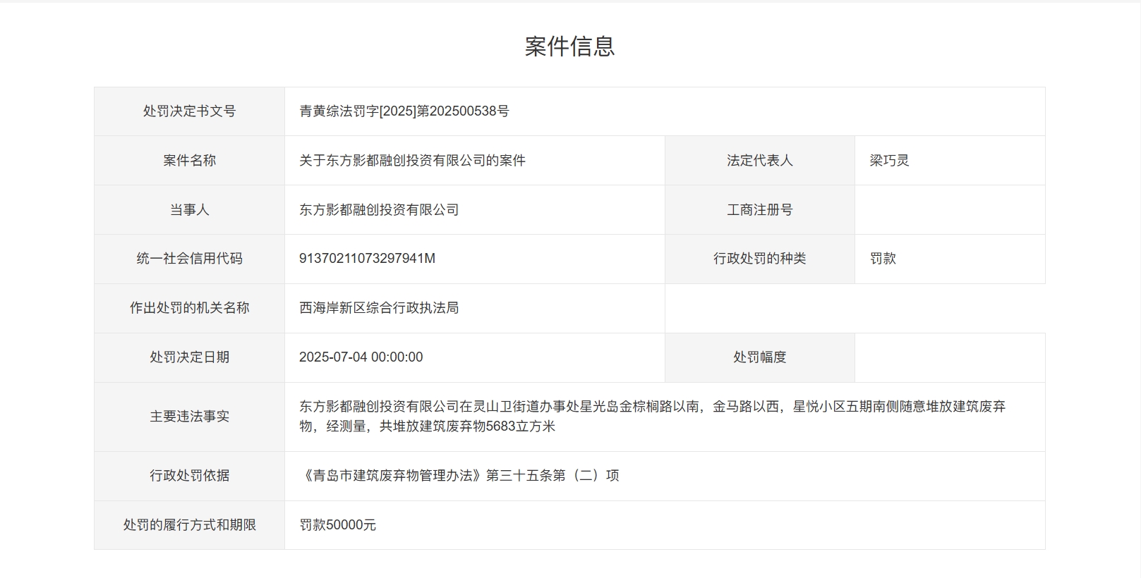Viewport: 1141px width, 578px height.
Task: Select the legal representative name 梁巧灵
Action: 889,161
